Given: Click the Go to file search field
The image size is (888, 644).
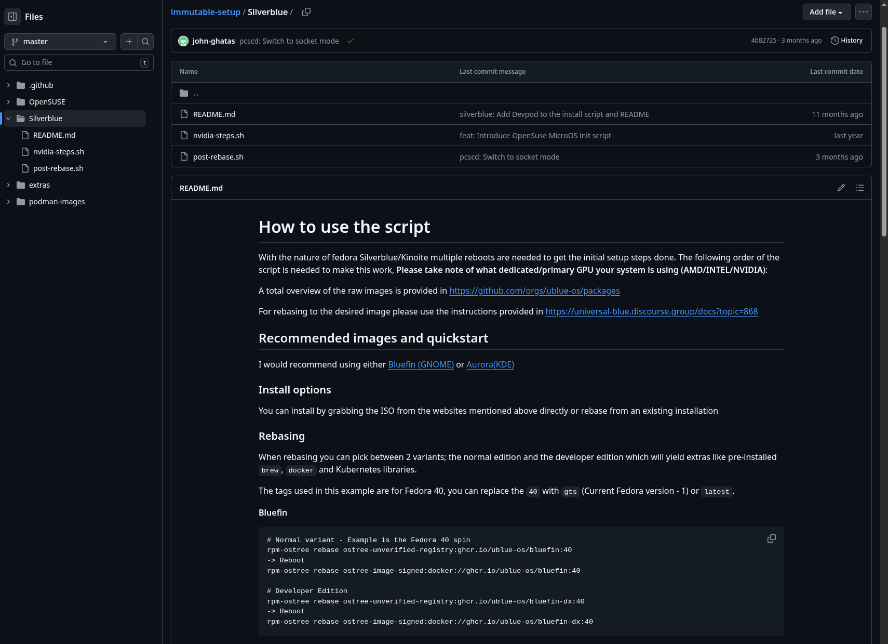Looking at the screenshot, I should point(78,62).
